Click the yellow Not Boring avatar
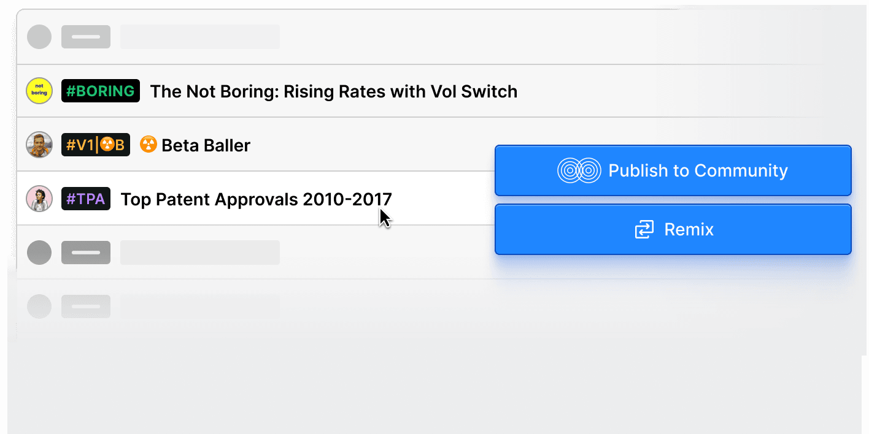 coord(39,91)
